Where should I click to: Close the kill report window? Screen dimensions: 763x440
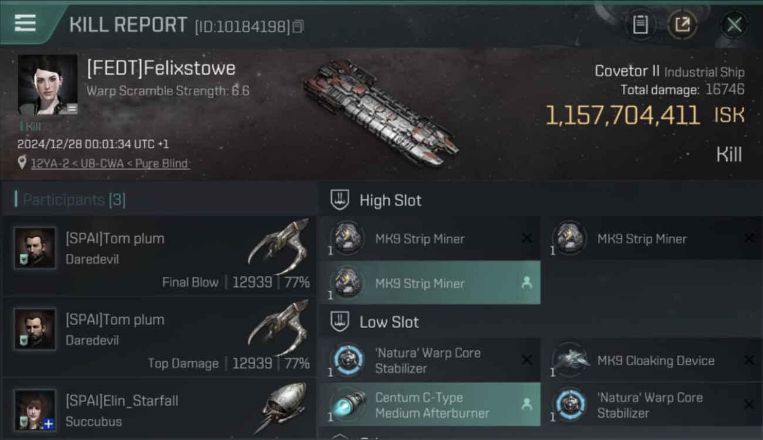734,25
